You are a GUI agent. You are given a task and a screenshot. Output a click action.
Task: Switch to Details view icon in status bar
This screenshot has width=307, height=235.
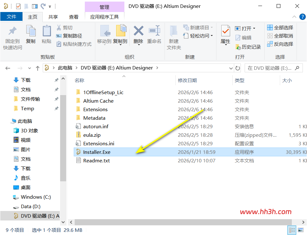(x=292, y=230)
